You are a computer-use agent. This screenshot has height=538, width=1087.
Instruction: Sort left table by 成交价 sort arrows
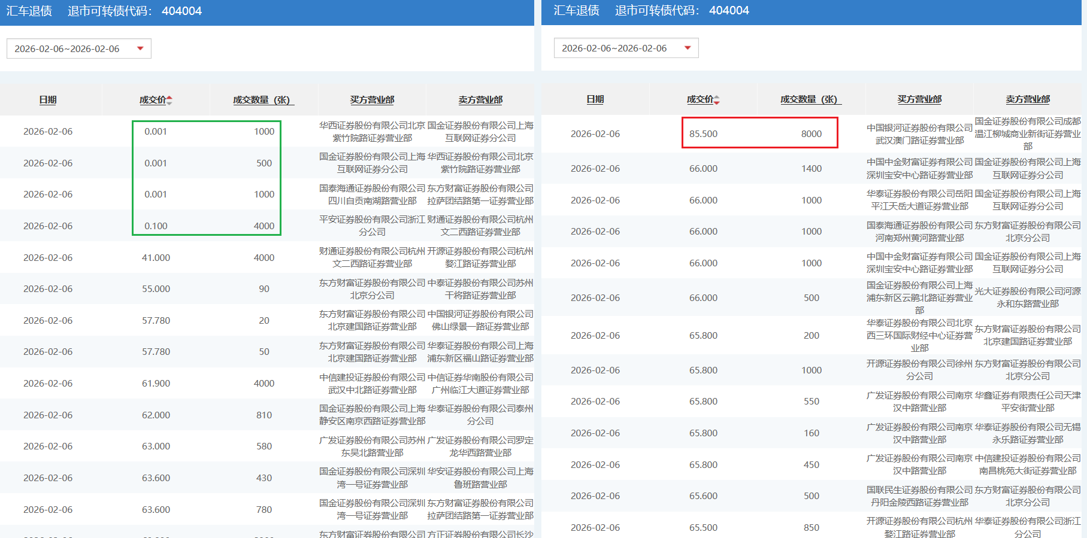(169, 100)
